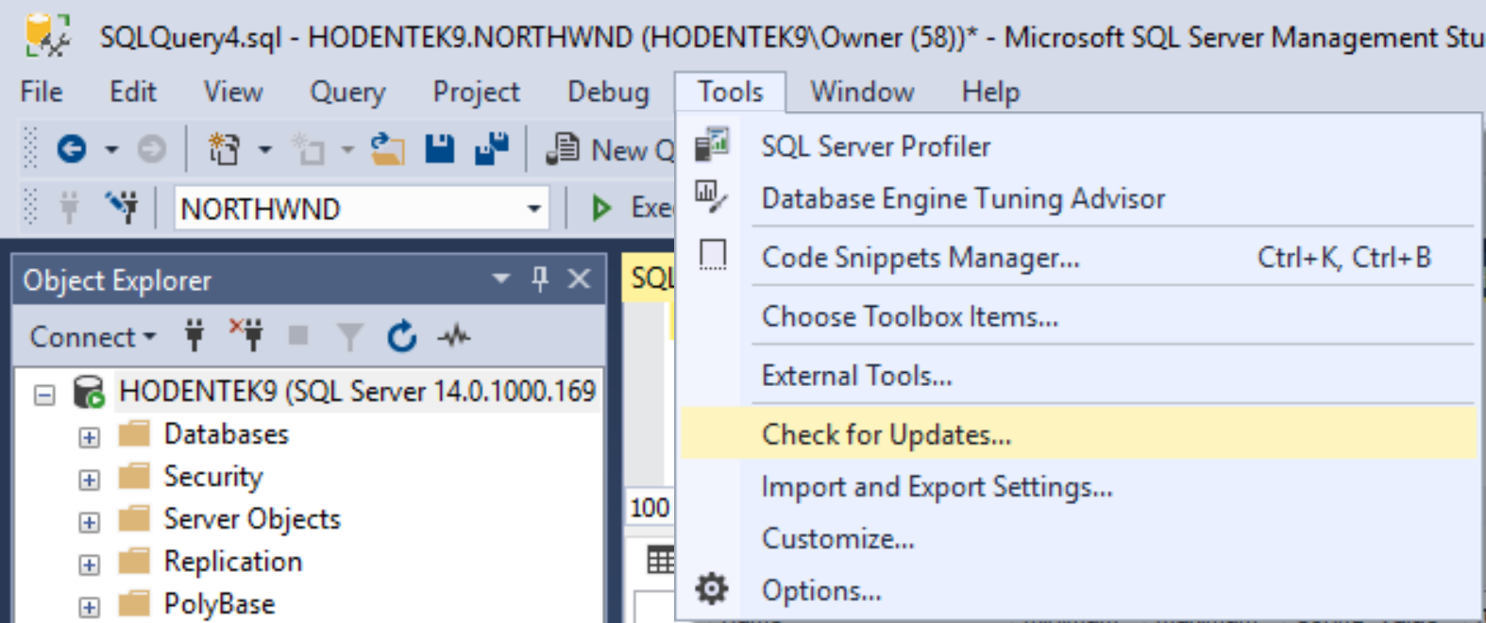The image size is (1486, 623).
Task: Click the 100 zoom level box
Action: 650,508
